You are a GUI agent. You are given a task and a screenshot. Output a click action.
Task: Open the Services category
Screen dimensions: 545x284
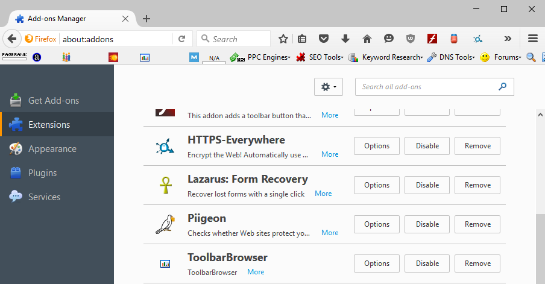click(x=57, y=197)
